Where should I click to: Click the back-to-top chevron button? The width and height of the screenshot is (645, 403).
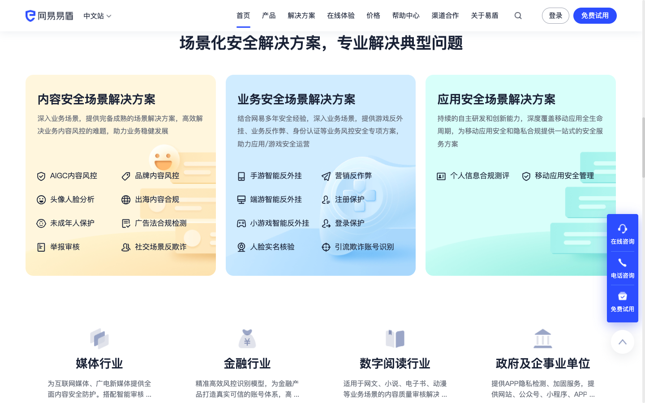623,342
